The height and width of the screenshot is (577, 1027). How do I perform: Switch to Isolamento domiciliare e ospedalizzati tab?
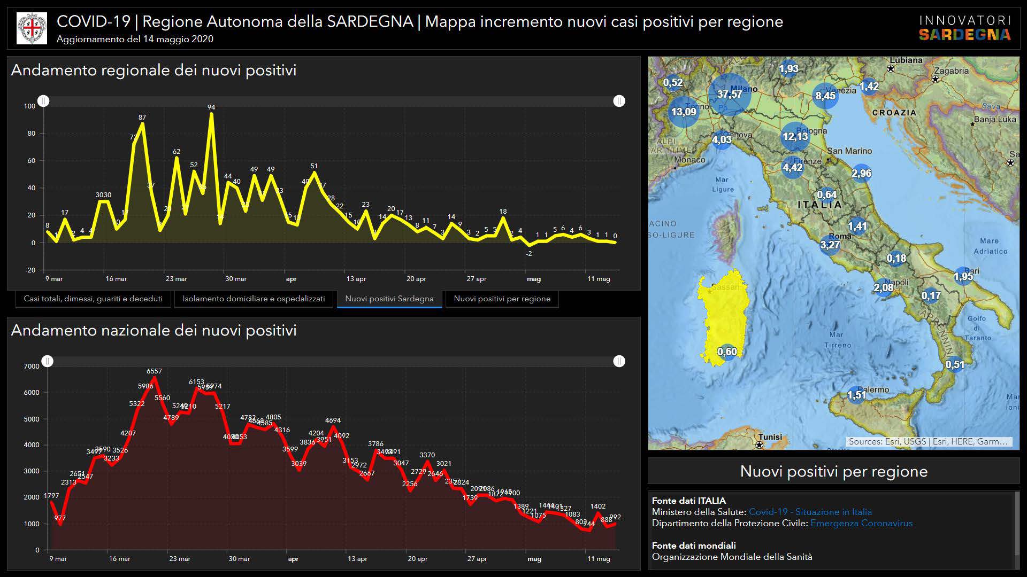254,299
